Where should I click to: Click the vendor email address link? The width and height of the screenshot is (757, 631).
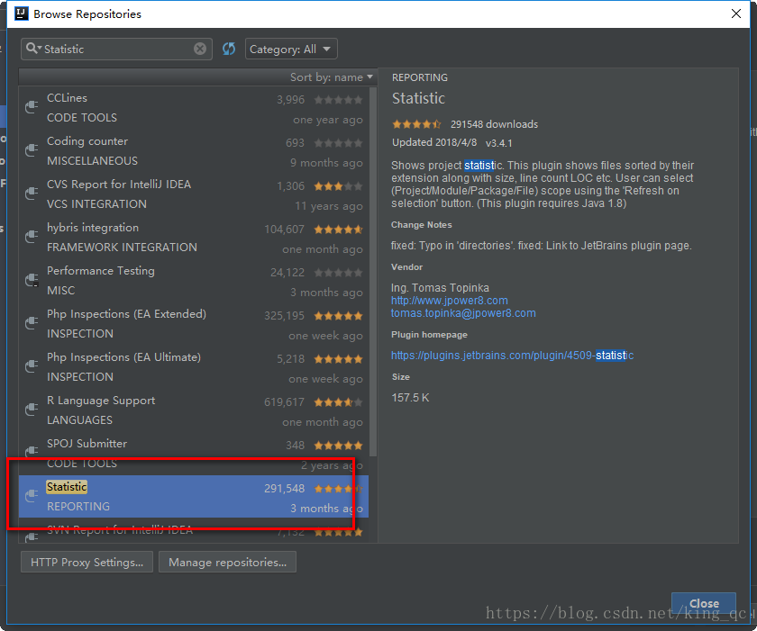click(x=463, y=313)
